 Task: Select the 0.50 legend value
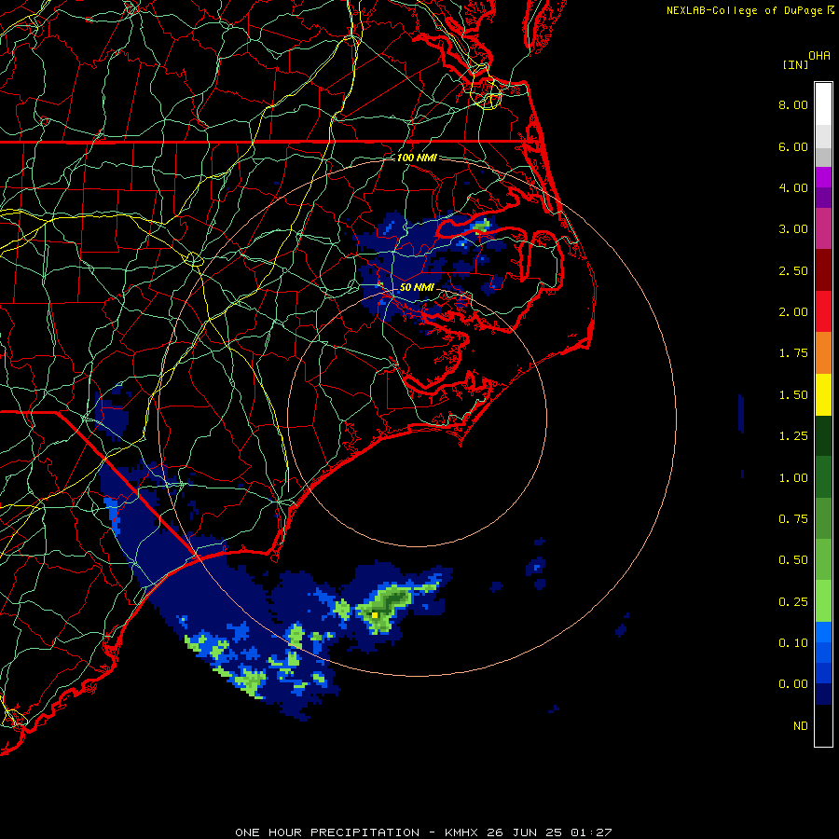(x=793, y=560)
